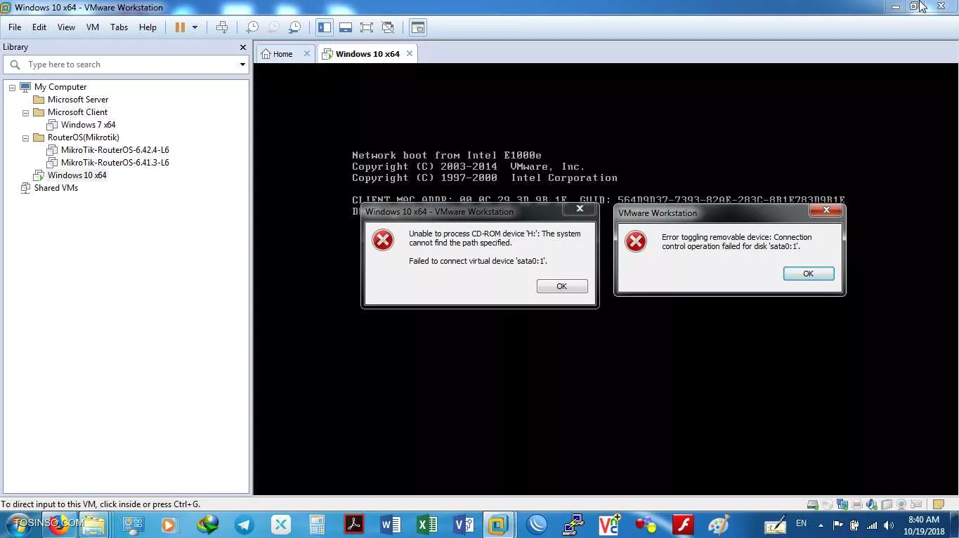
Task: Toggle the Library sidebar view button
Action: 325,27
